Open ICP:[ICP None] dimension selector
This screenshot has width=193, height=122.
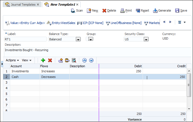tap(90, 23)
